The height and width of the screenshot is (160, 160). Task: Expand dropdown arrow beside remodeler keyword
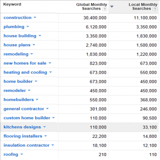tap(29, 90)
